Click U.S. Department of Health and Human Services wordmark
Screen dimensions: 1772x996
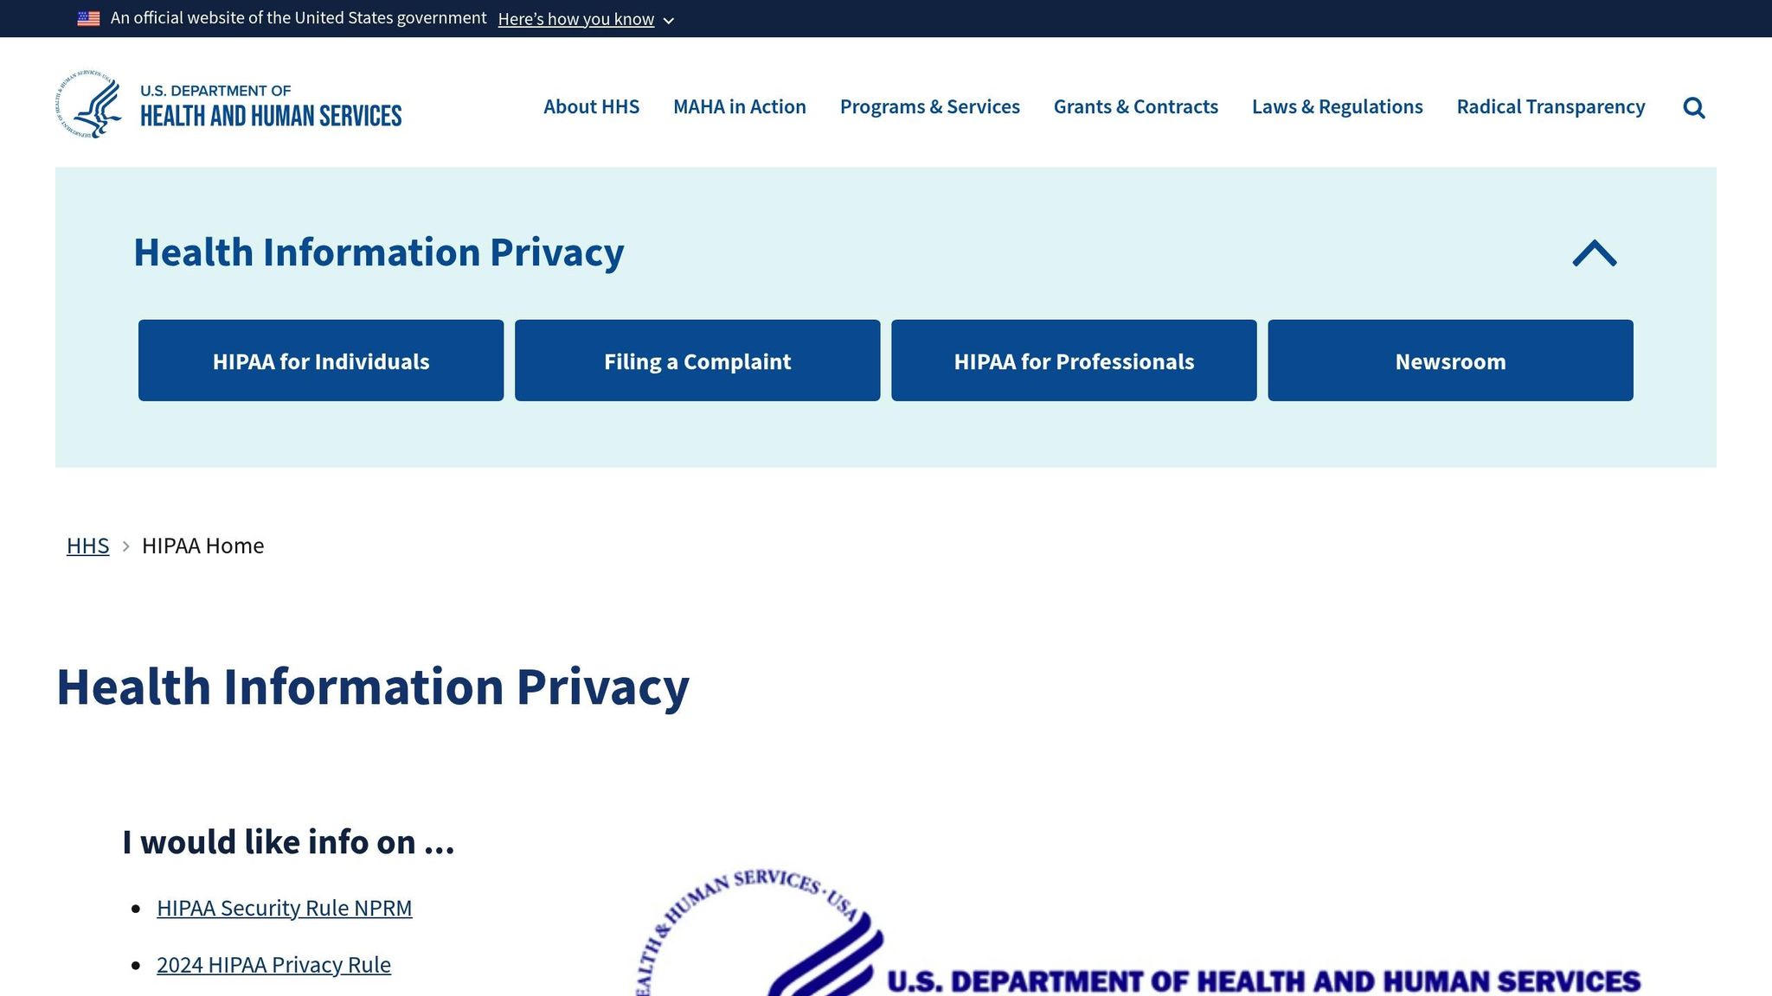tap(271, 105)
